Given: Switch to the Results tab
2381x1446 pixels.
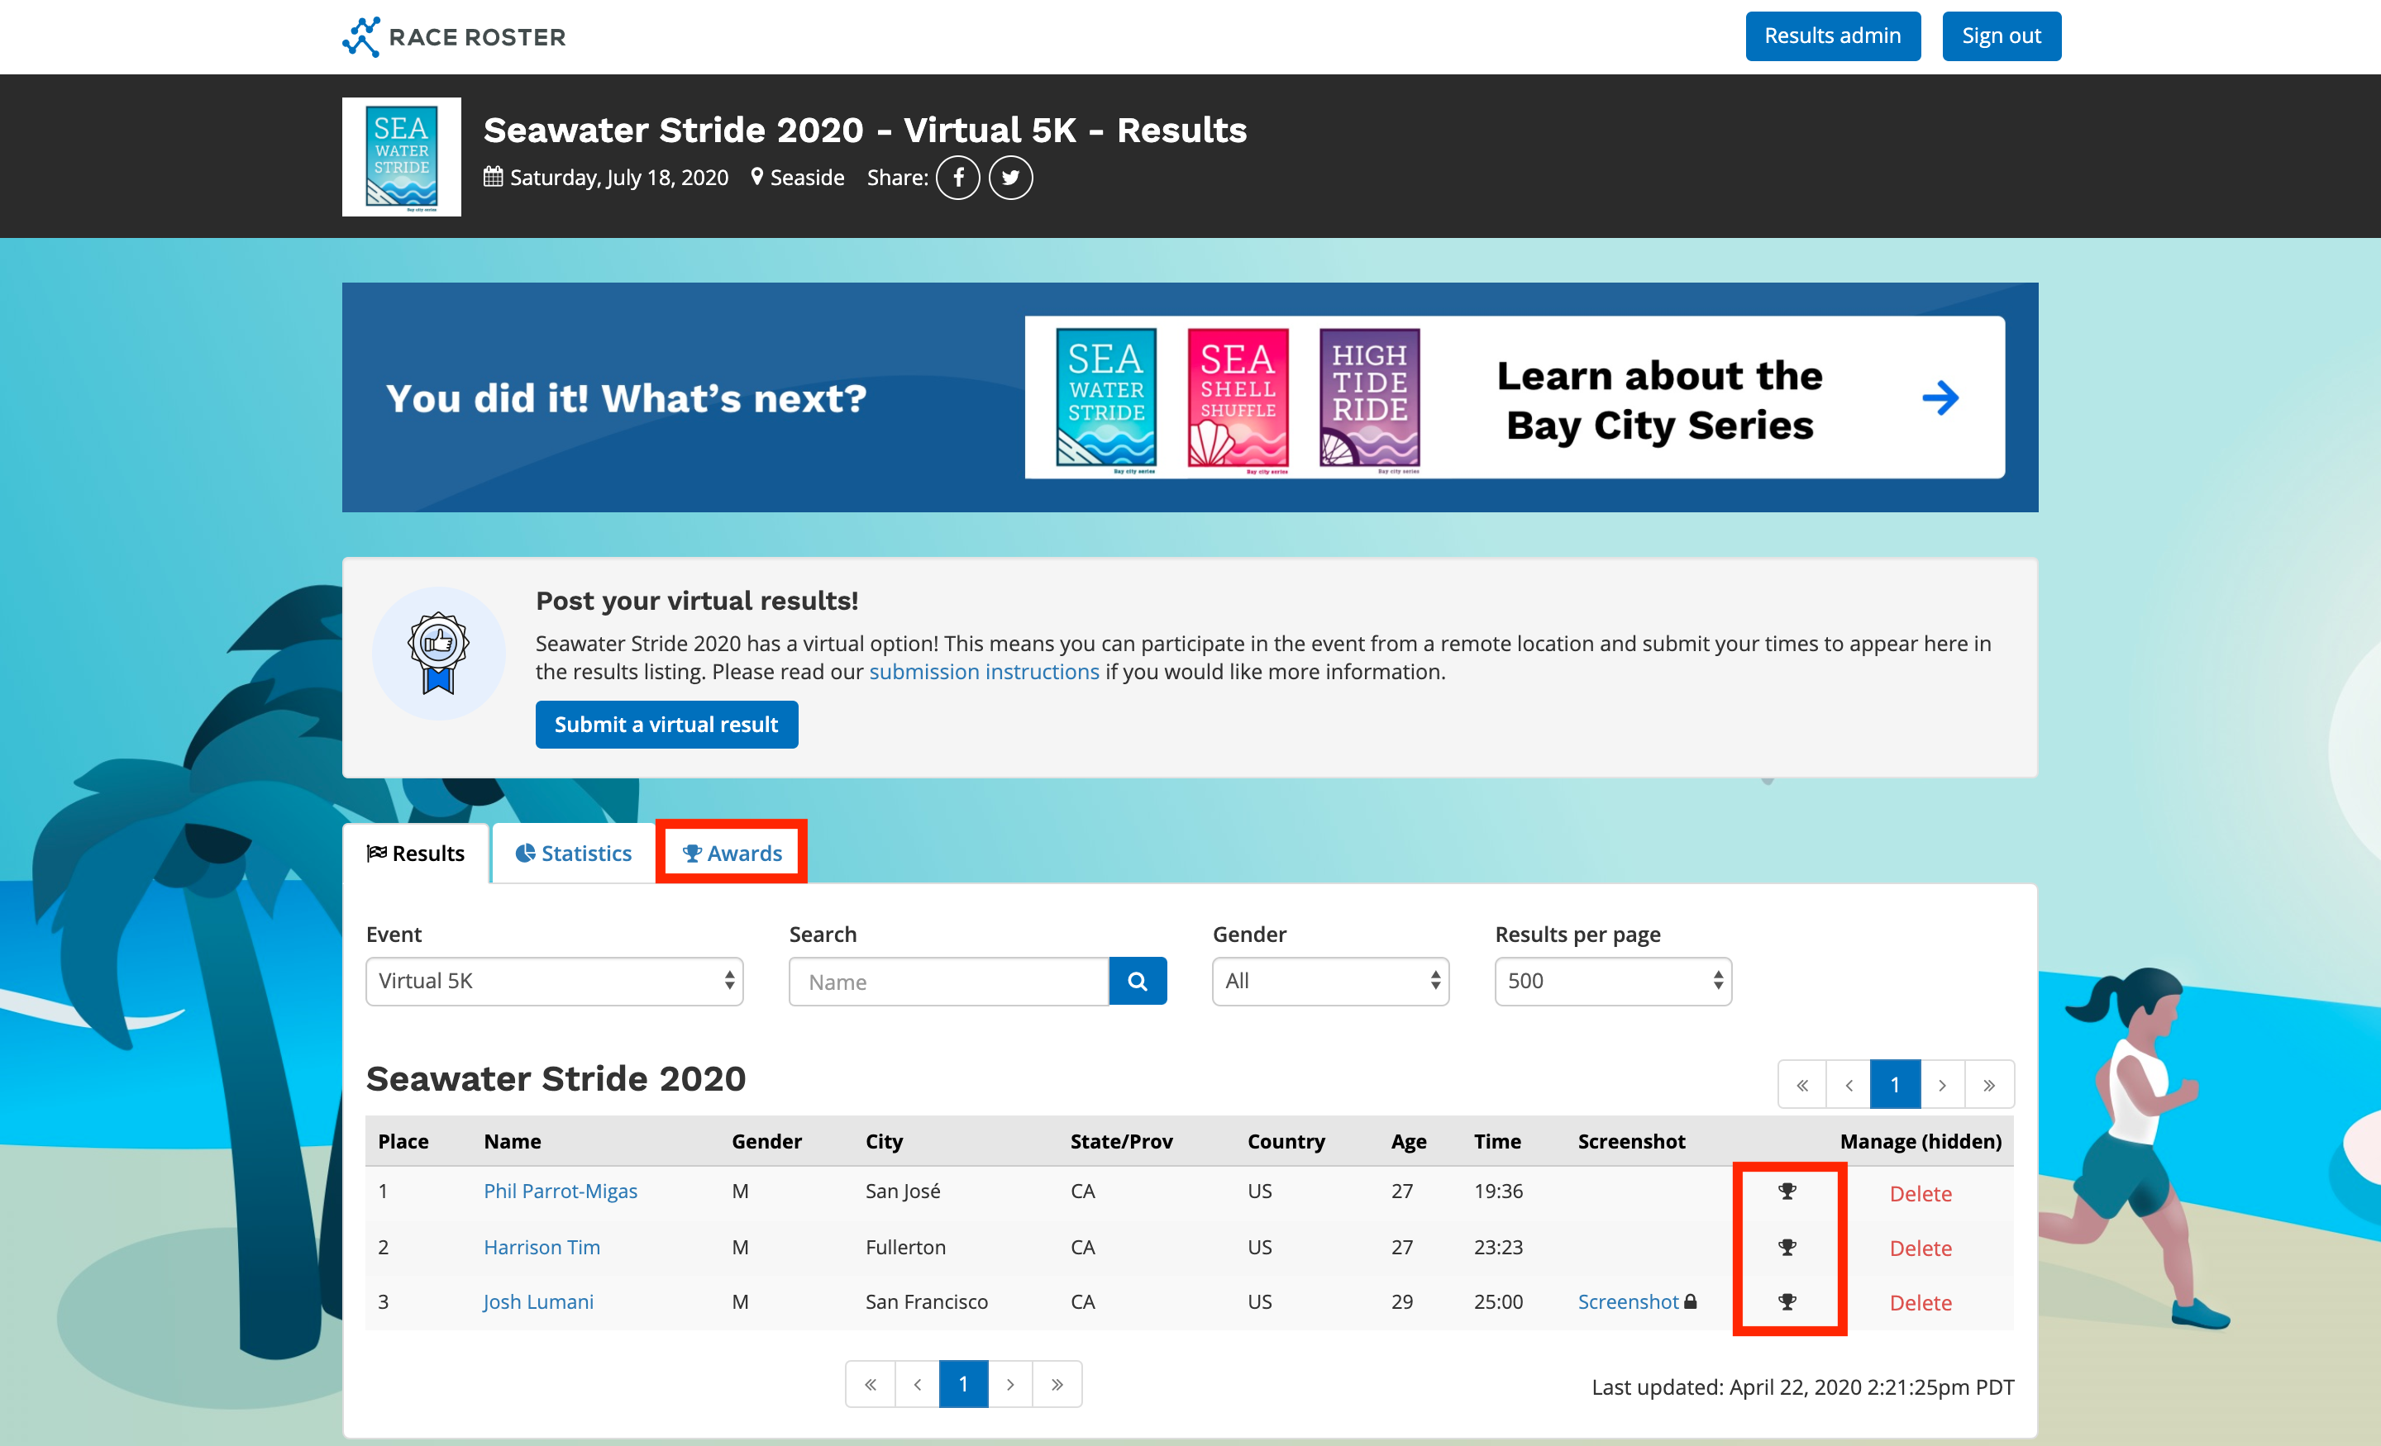Looking at the screenshot, I should [x=416, y=853].
